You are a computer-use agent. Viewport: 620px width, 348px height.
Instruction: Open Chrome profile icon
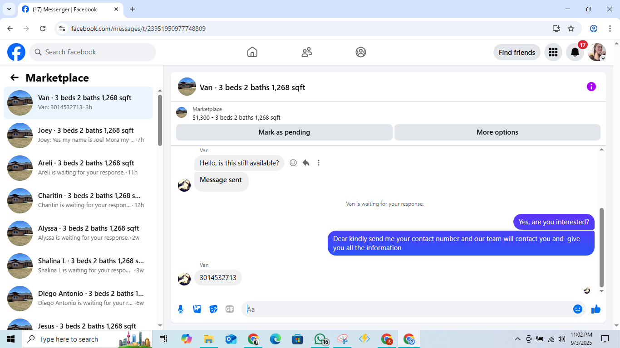[594, 29]
